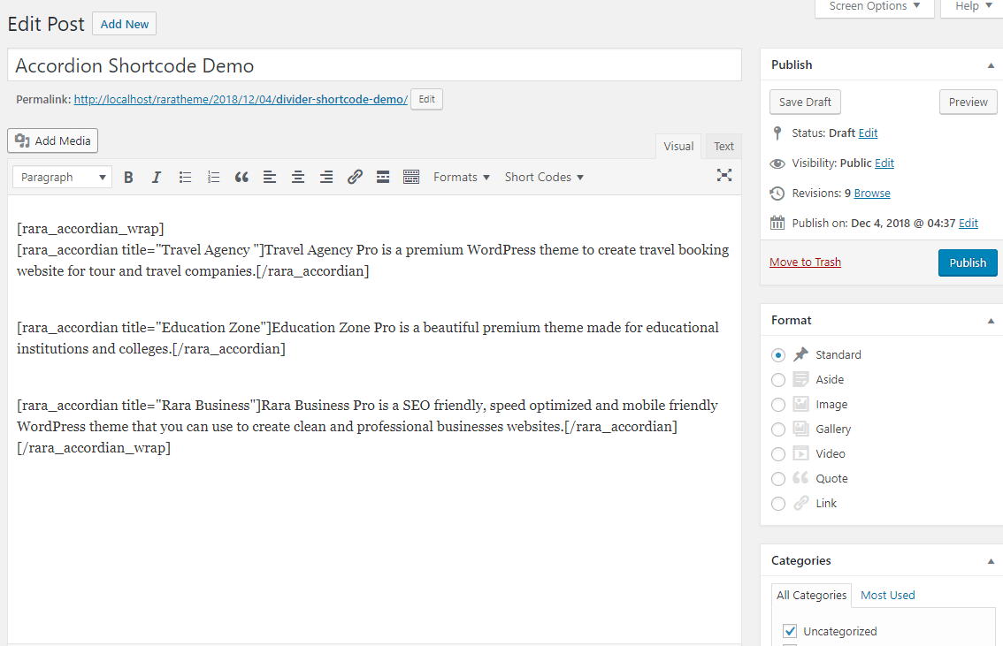This screenshot has width=1003, height=646.
Task: Insert a bulleted list
Action: (x=185, y=177)
